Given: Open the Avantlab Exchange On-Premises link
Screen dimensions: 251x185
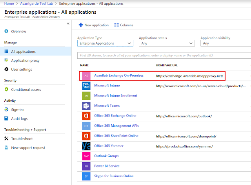Looking at the screenshot, I should pos(119,75).
